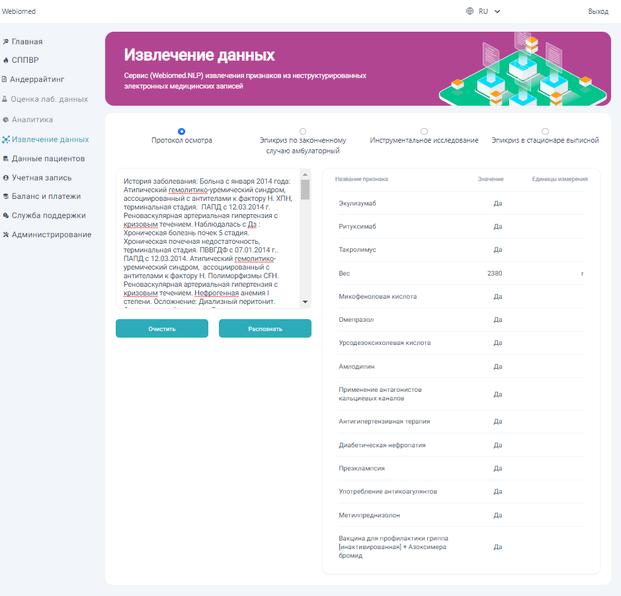Image resolution: width=621 pixels, height=596 pixels.
Task: Click the RU language label
Action: pos(483,11)
